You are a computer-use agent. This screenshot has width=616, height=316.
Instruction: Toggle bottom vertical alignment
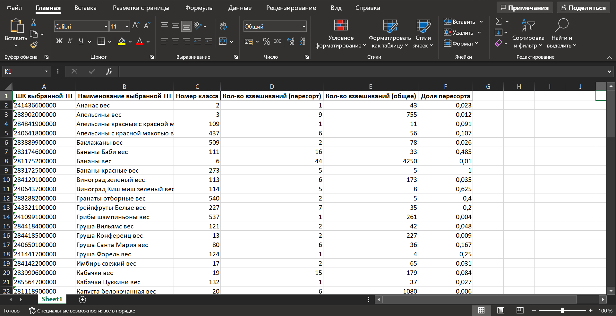[186, 26]
